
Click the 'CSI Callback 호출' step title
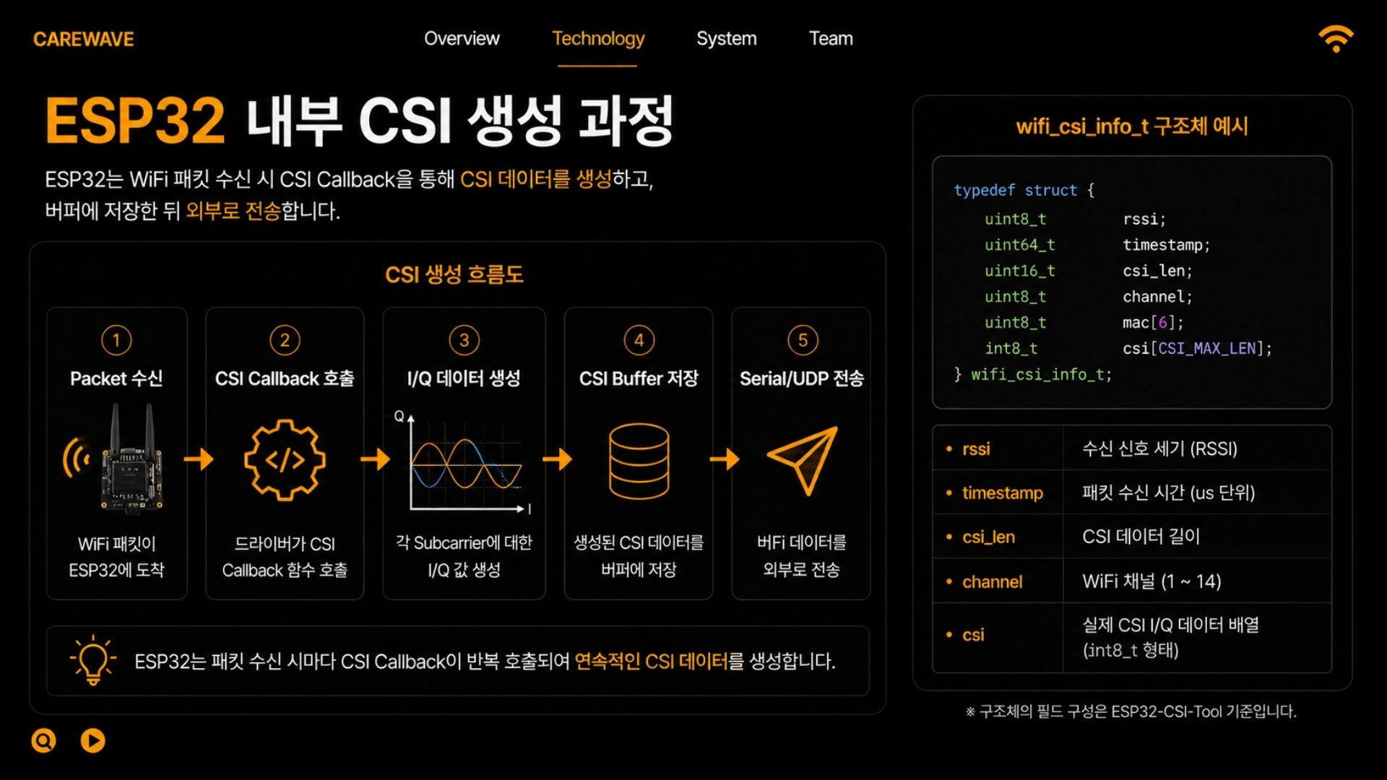click(x=285, y=378)
